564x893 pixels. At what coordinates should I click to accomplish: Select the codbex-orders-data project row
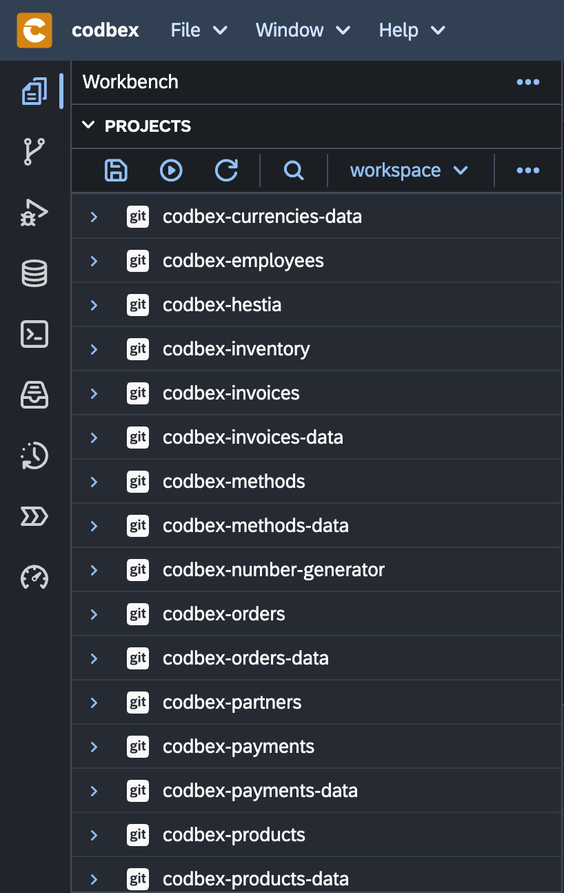[316, 658]
